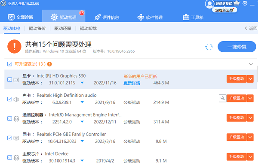Screen dimensions: 258x165
Task: Switch to the 硬件信息 tab
Action: (x=107, y=18)
